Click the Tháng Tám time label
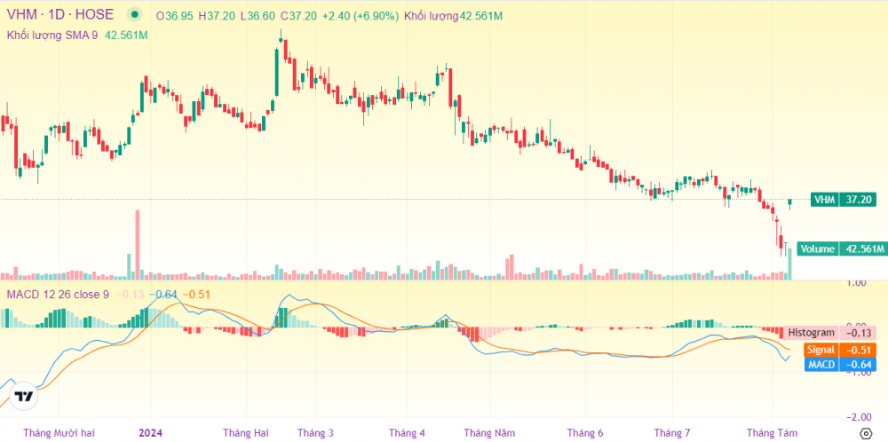Screen dimensions: 888x442 pos(772,433)
